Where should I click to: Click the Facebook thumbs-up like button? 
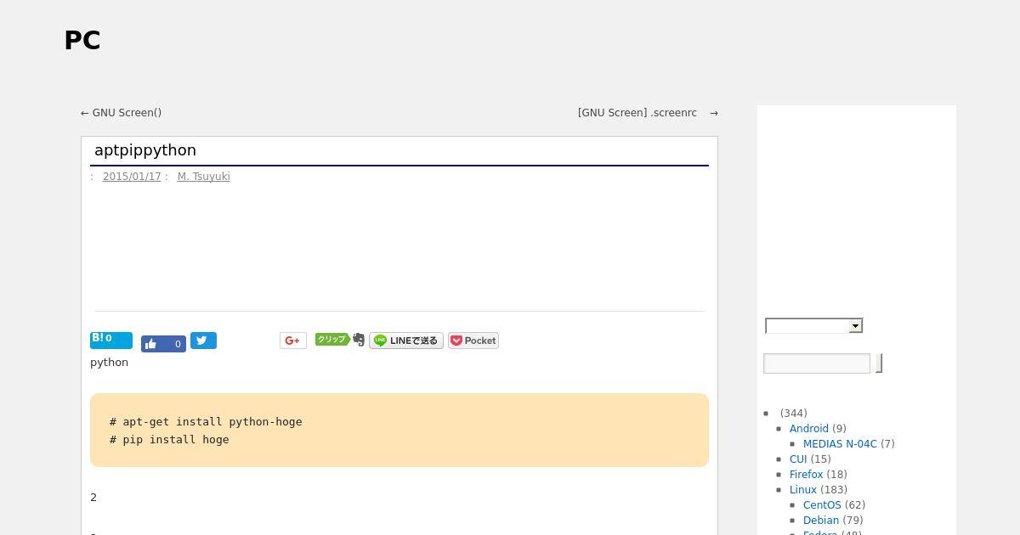tap(163, 344)
